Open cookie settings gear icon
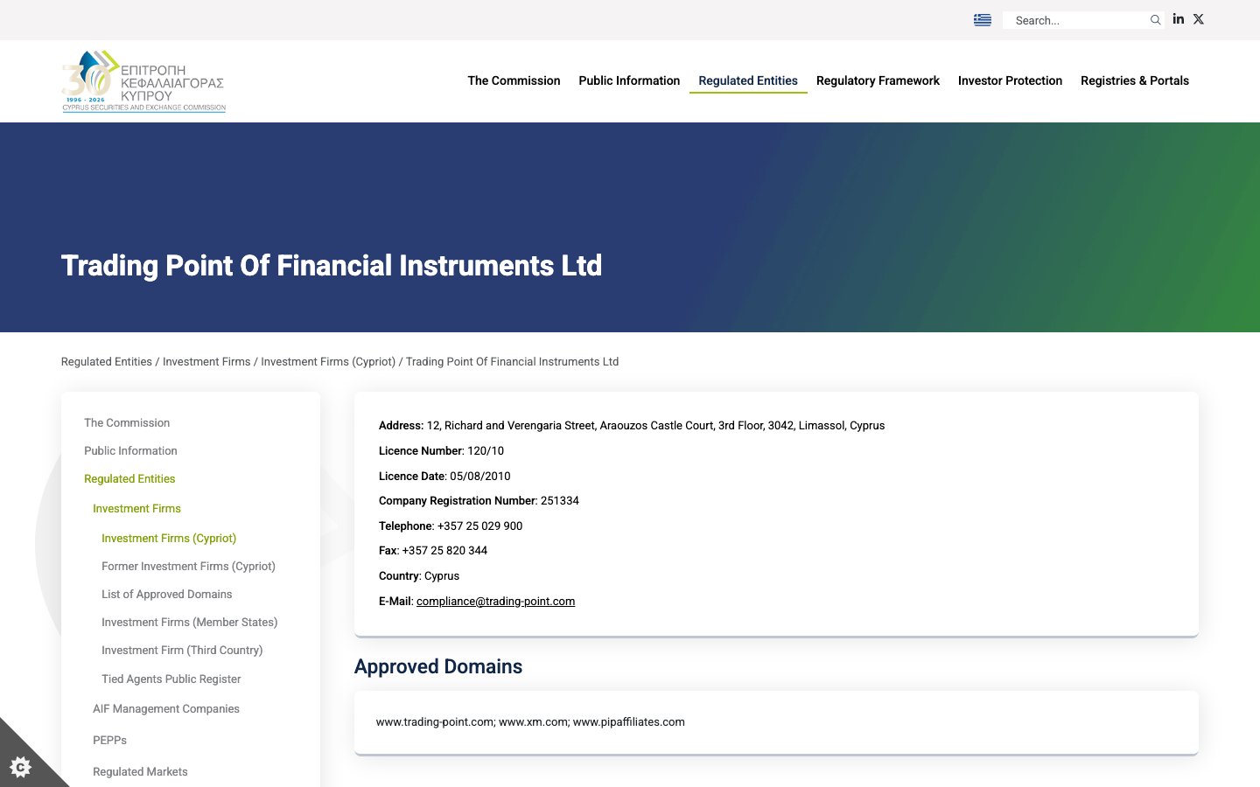1260x787 pixels. click(20, 767)
